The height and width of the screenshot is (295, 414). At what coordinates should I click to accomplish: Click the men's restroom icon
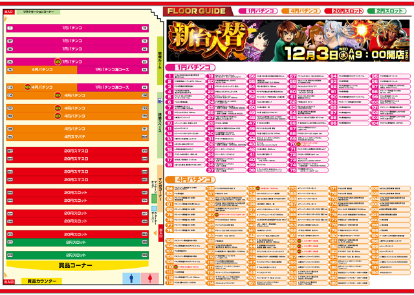click(x=130, y=277)
